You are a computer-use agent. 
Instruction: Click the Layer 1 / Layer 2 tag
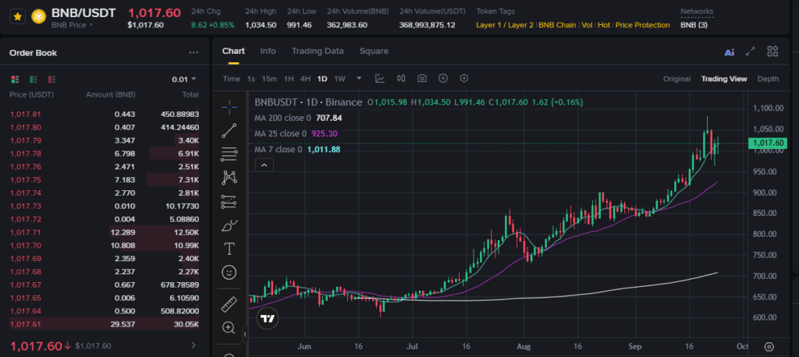coord(505,25)
